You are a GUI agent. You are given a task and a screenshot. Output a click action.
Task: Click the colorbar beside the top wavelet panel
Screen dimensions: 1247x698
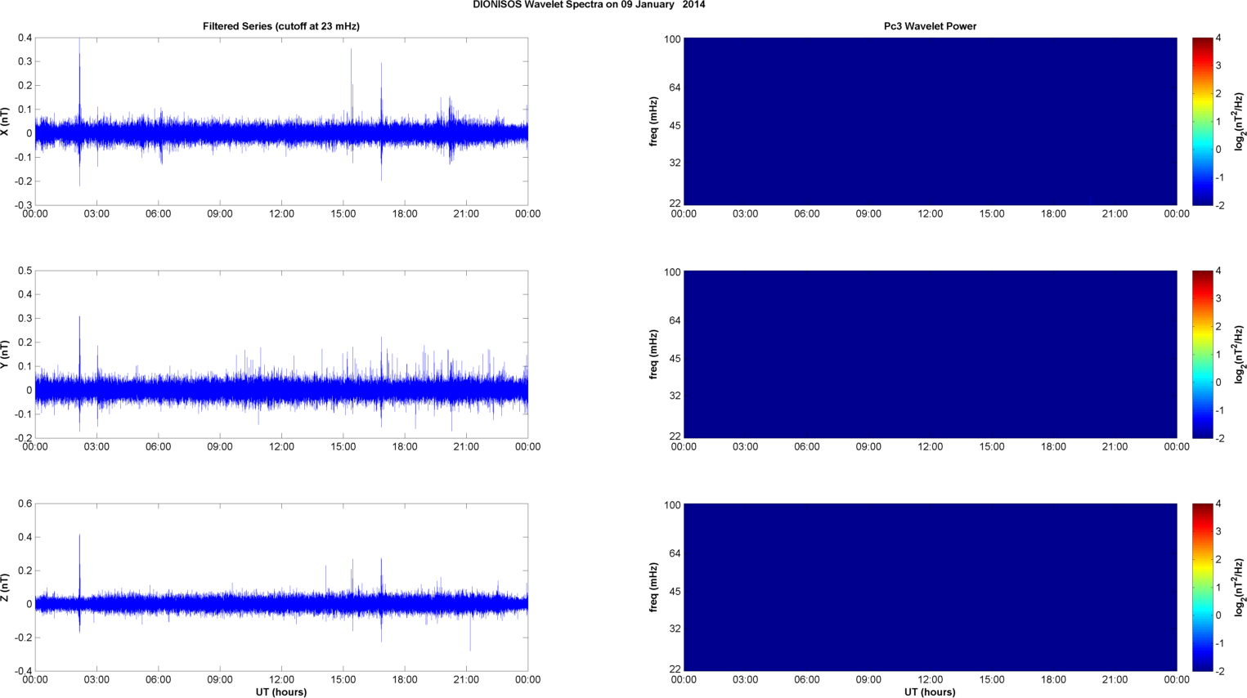click(1202, 122)
